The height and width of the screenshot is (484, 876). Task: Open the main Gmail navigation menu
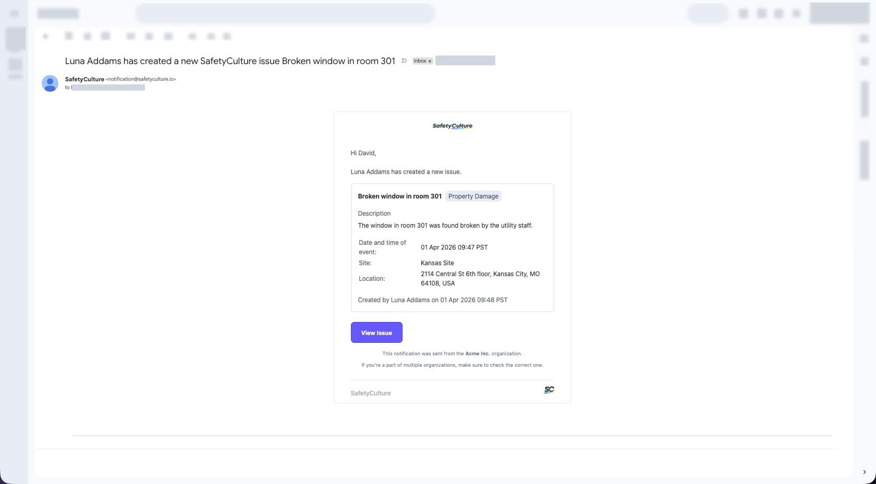pyautogui.click(x=14, y=13)
